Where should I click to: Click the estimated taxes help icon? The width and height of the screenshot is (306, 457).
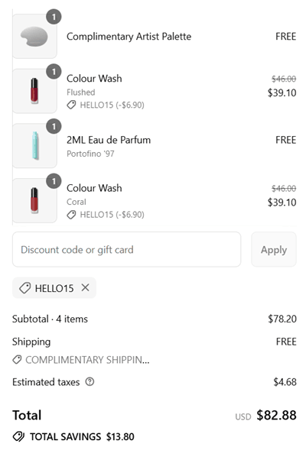click(90, 382)
